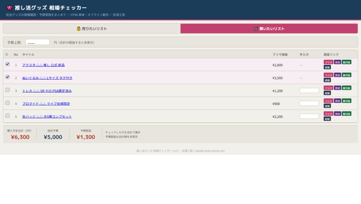
Task: Open the アクスタ △△ 推し 公式 新品 link
Action: 43,65
